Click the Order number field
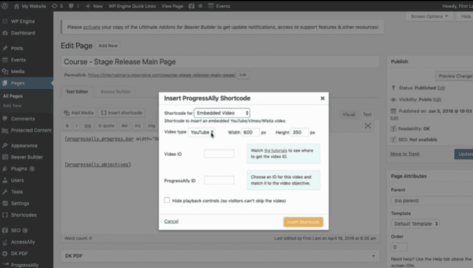Screen dimensions: 473x268 point(399,247)
